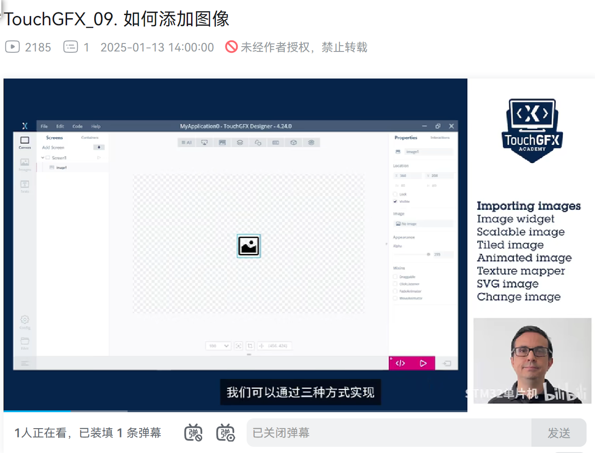The image size is (595, 453).
Task: Open the File menu
Action: pos(44,126)
